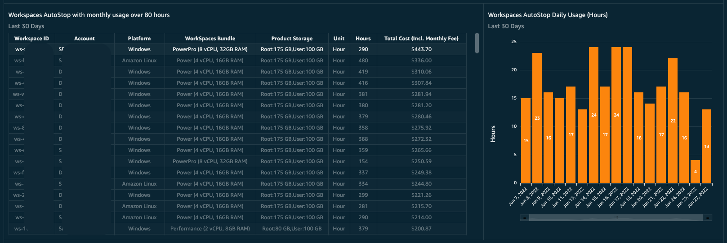Click Workspaces AutoStop Daily Usage (Hours) title
Image resolution: width=727 pixels, height=243 pixels.
coord(548,15)
